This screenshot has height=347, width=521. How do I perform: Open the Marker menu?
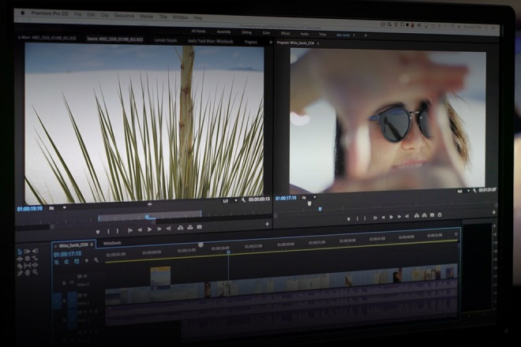(147, 17)
